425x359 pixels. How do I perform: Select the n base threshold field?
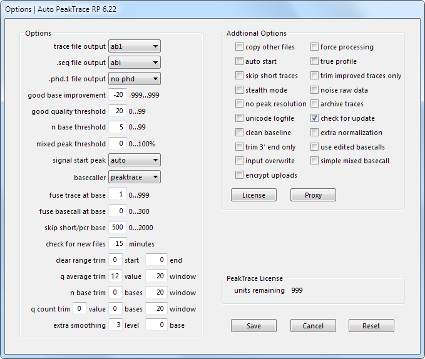[x=118, y=127]
